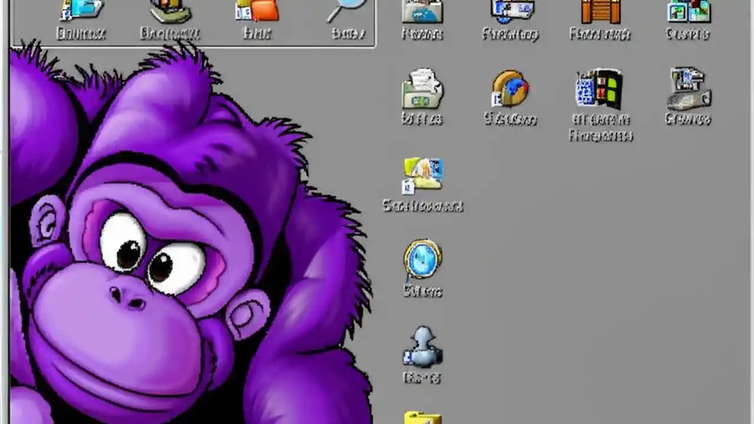Select the gray chess-knight figure icon

coord(423,347)
